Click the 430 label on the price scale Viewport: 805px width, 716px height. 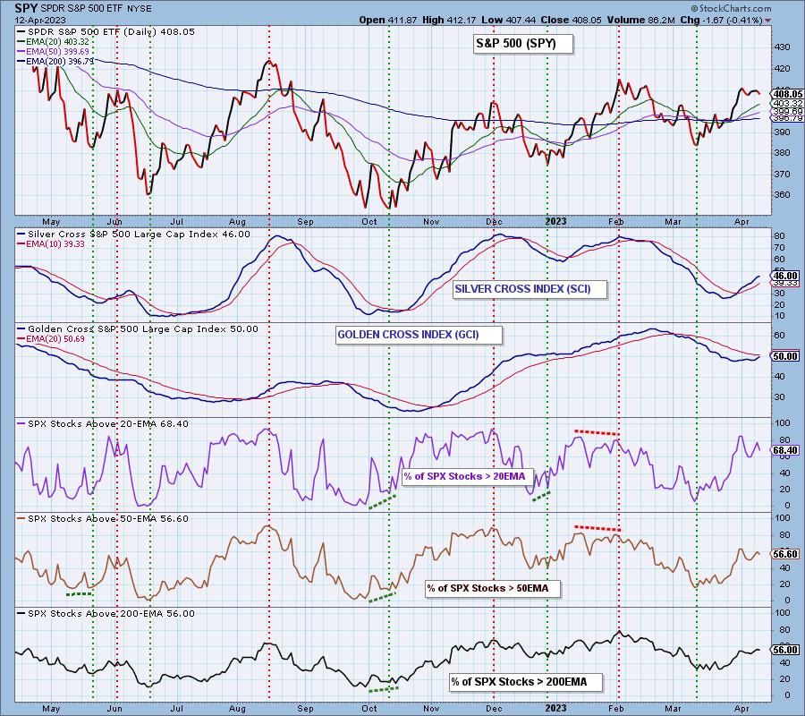pos(782,47)
